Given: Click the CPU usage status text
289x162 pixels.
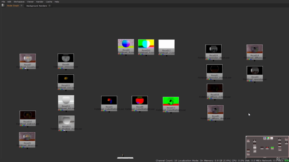Looking at the screenshot, I should [238, 161].
